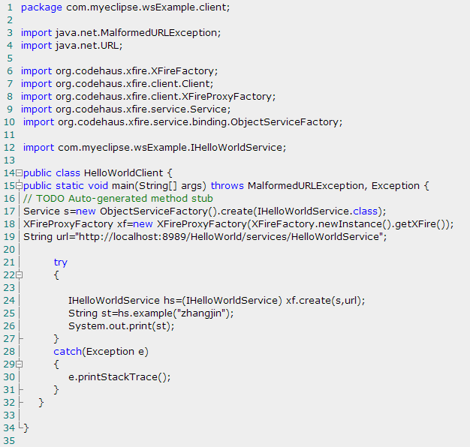The image size is (470, 447).
Task: Click line number 1 in the gutter
Action: point(10,7)
